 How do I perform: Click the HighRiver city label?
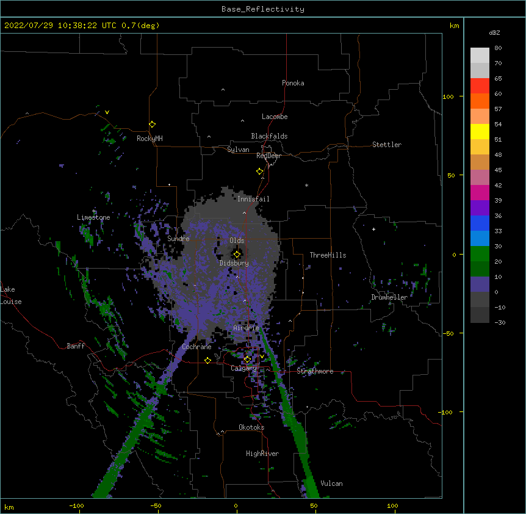262,454
